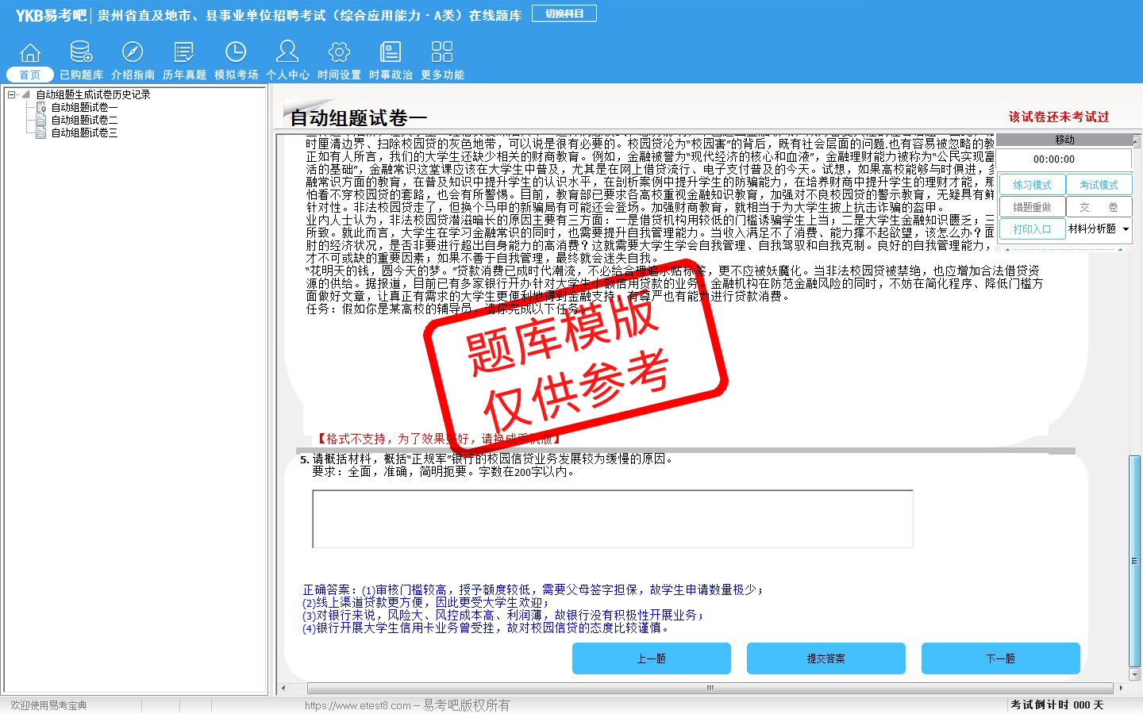
Task: Click the 首页 home tab
Action: (30, 75)
